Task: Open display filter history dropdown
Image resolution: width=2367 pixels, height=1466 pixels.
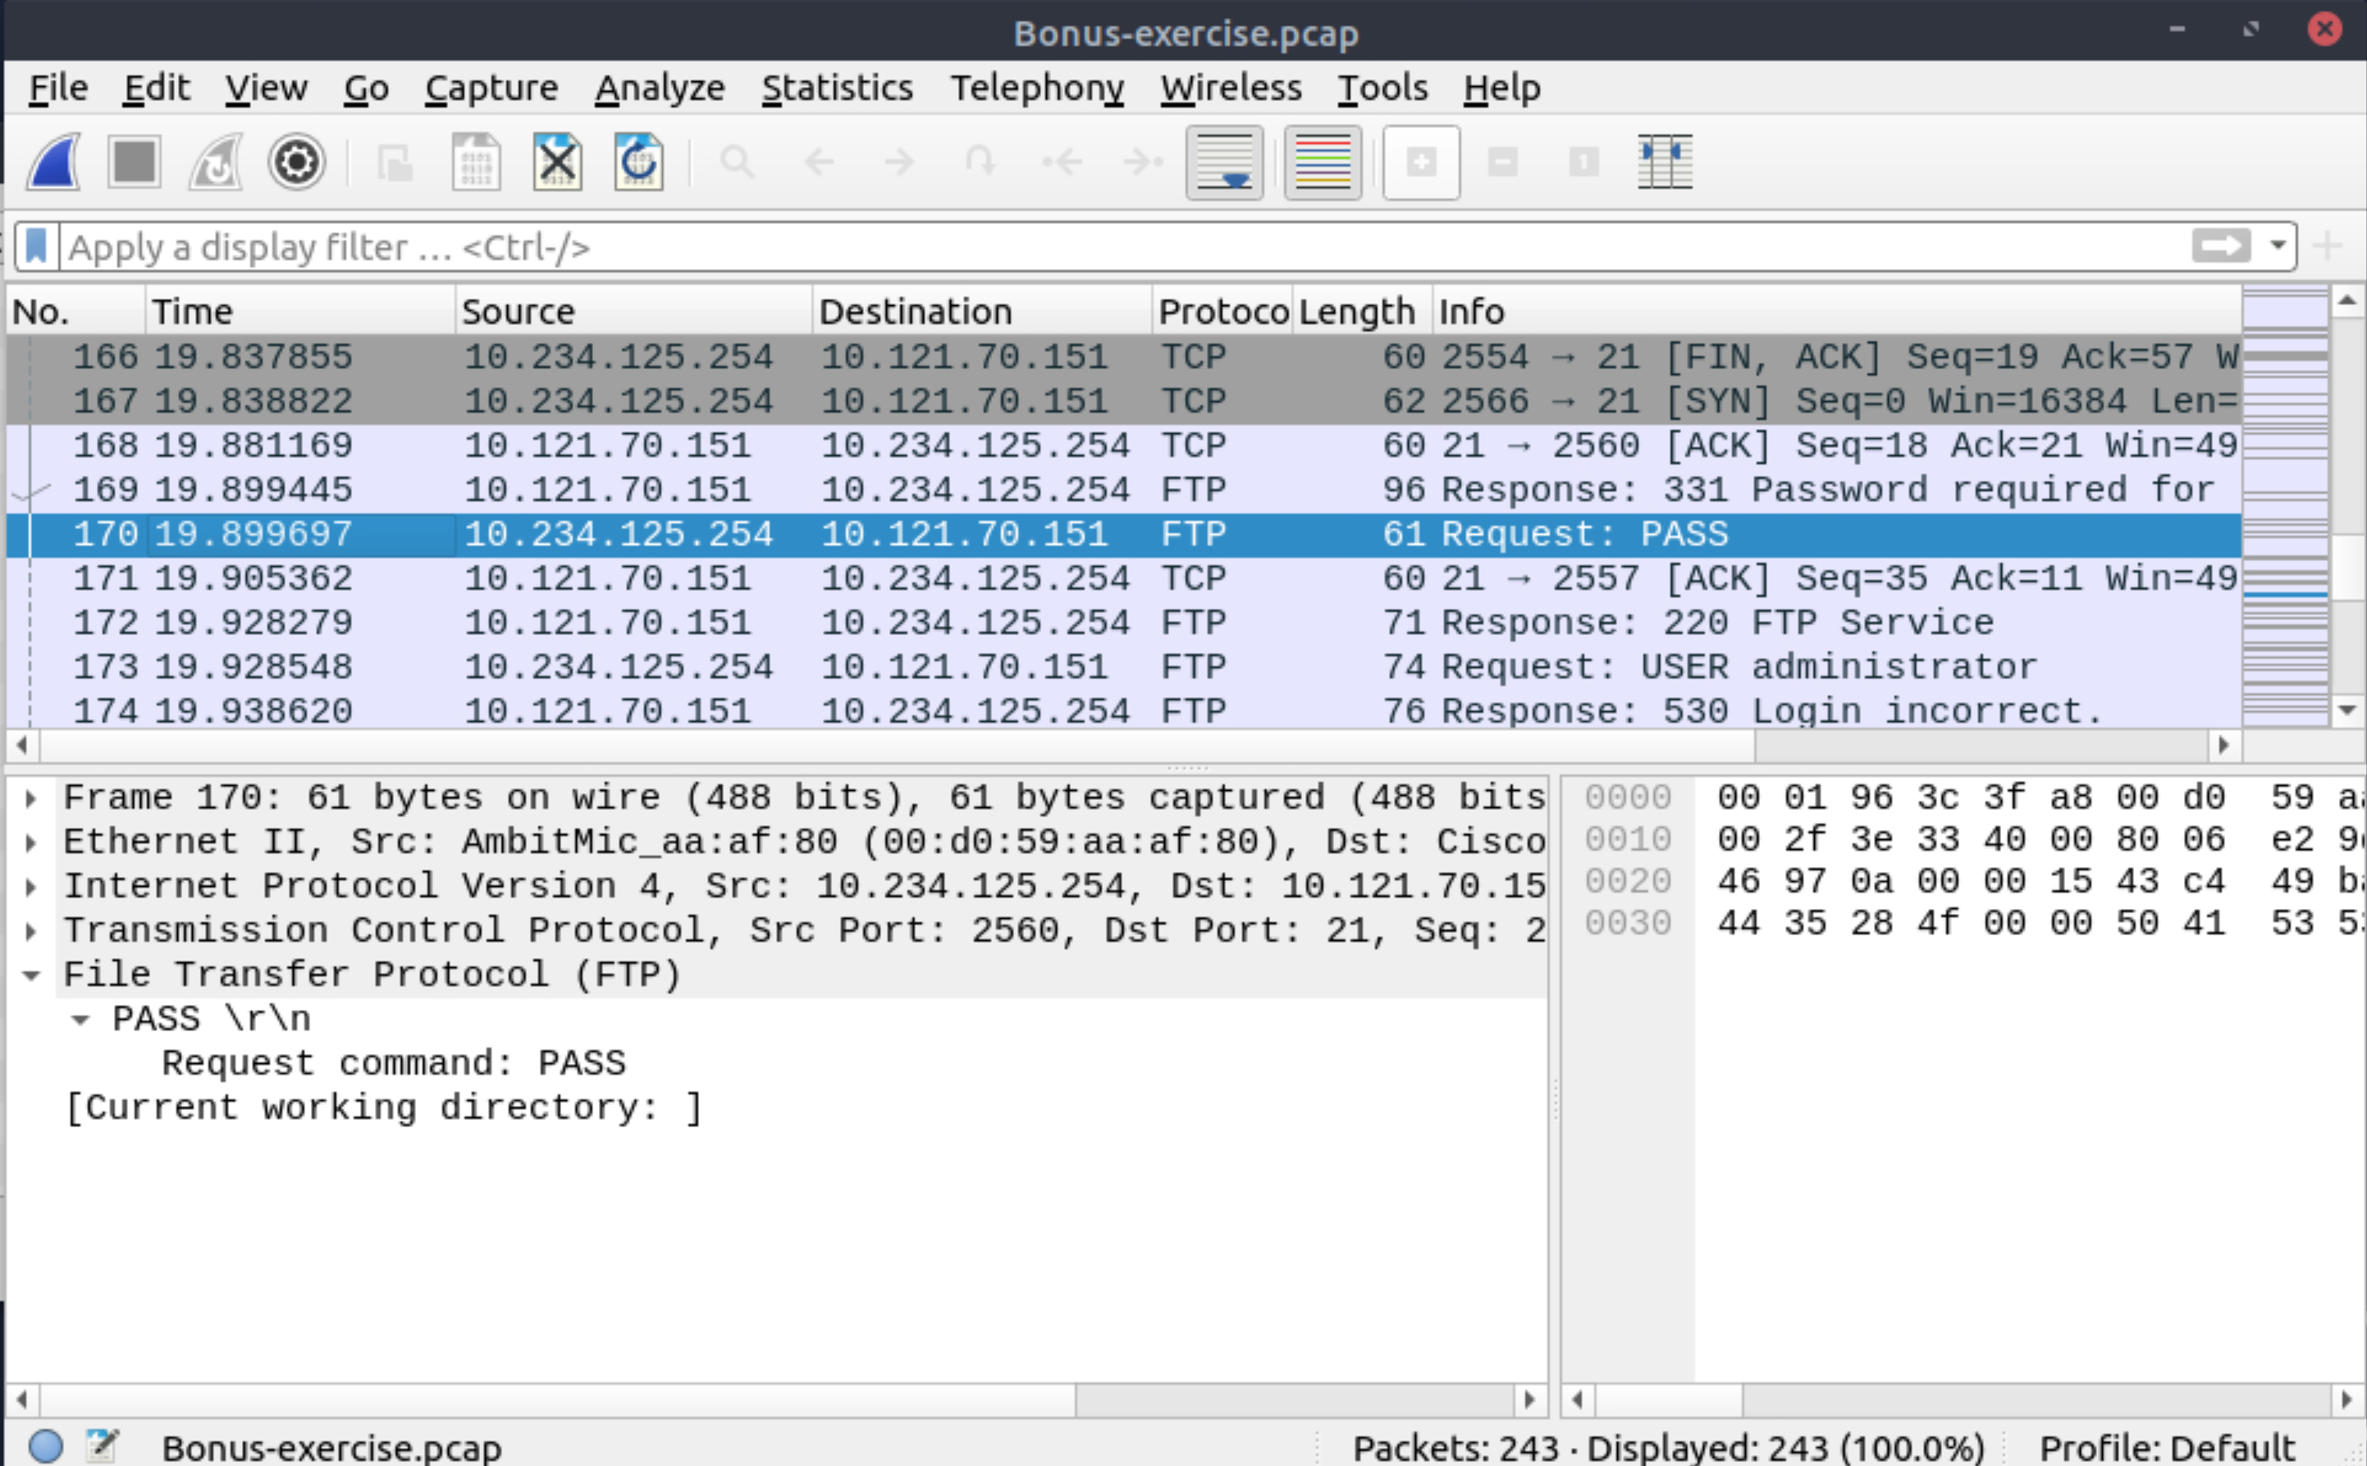Action: click(x=2278, y=246)
